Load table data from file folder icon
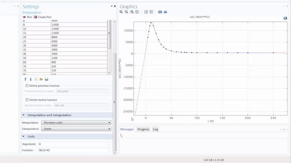This screenshot has height=163, width=291. (41, 79)
